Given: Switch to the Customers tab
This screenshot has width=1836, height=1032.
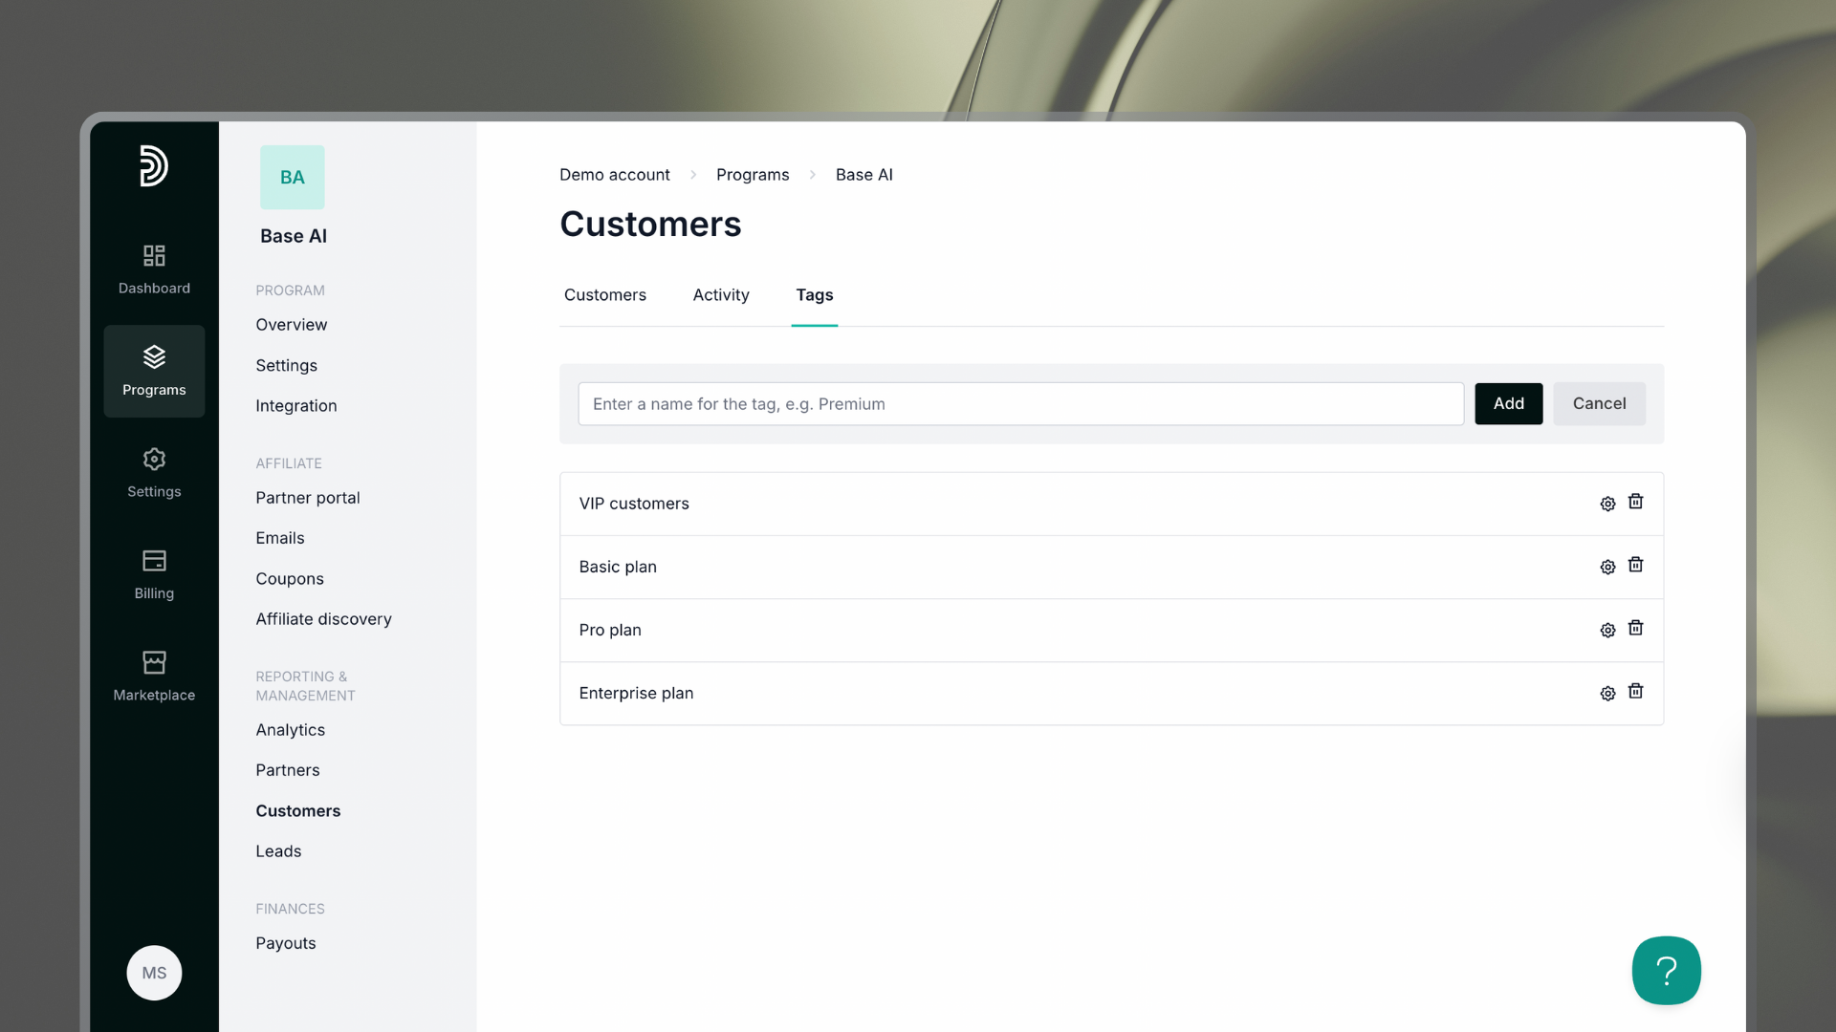Looking at the screenshot, I should (604, 295).
